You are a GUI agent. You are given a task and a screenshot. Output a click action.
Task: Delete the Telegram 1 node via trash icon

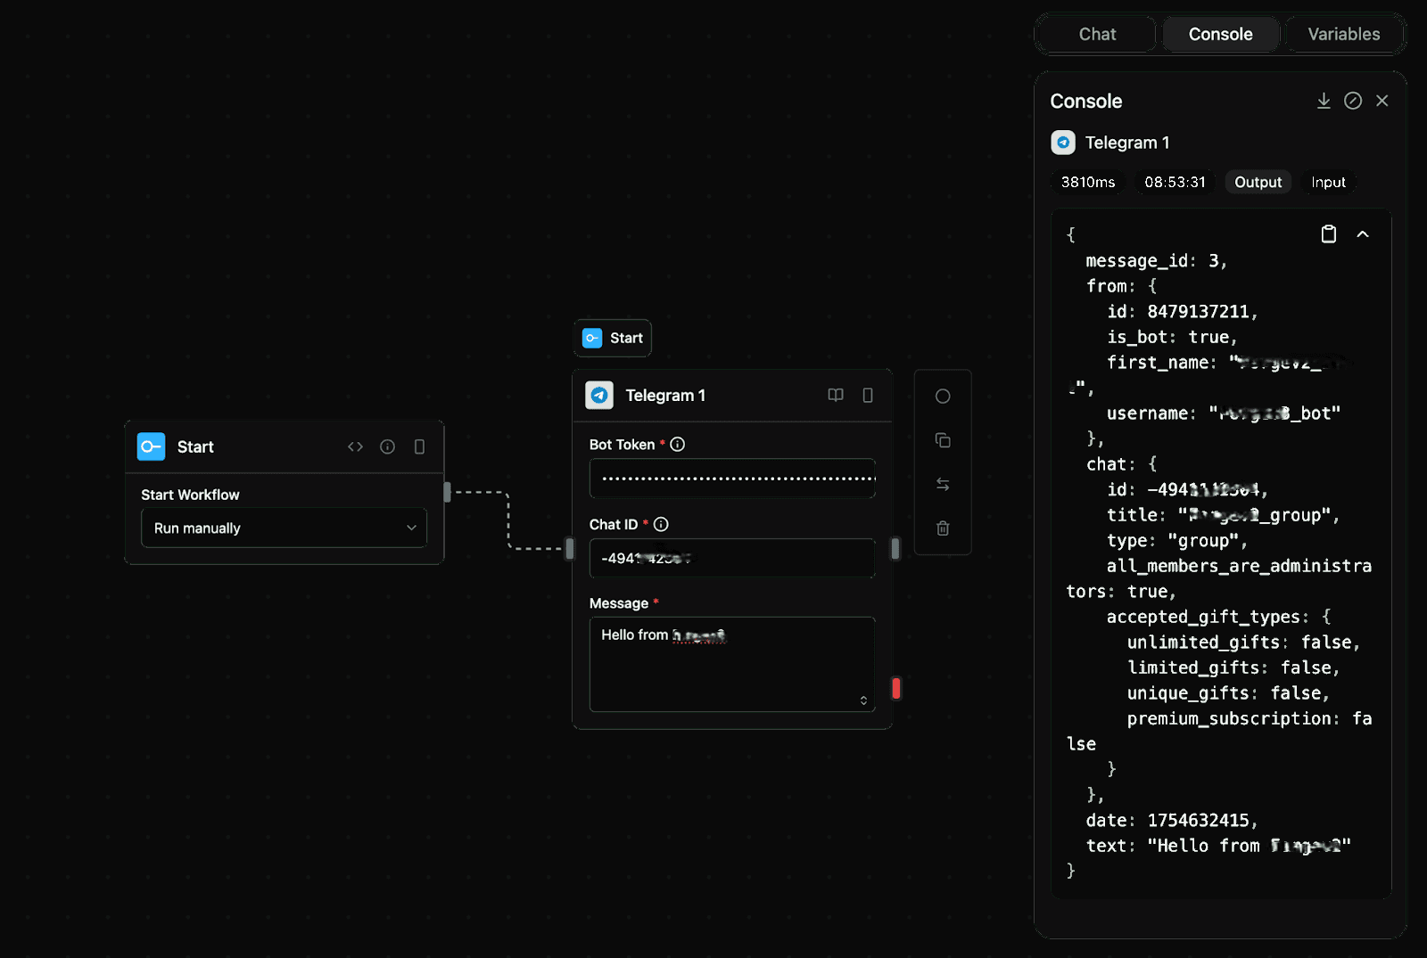click(x=943, y=528)
